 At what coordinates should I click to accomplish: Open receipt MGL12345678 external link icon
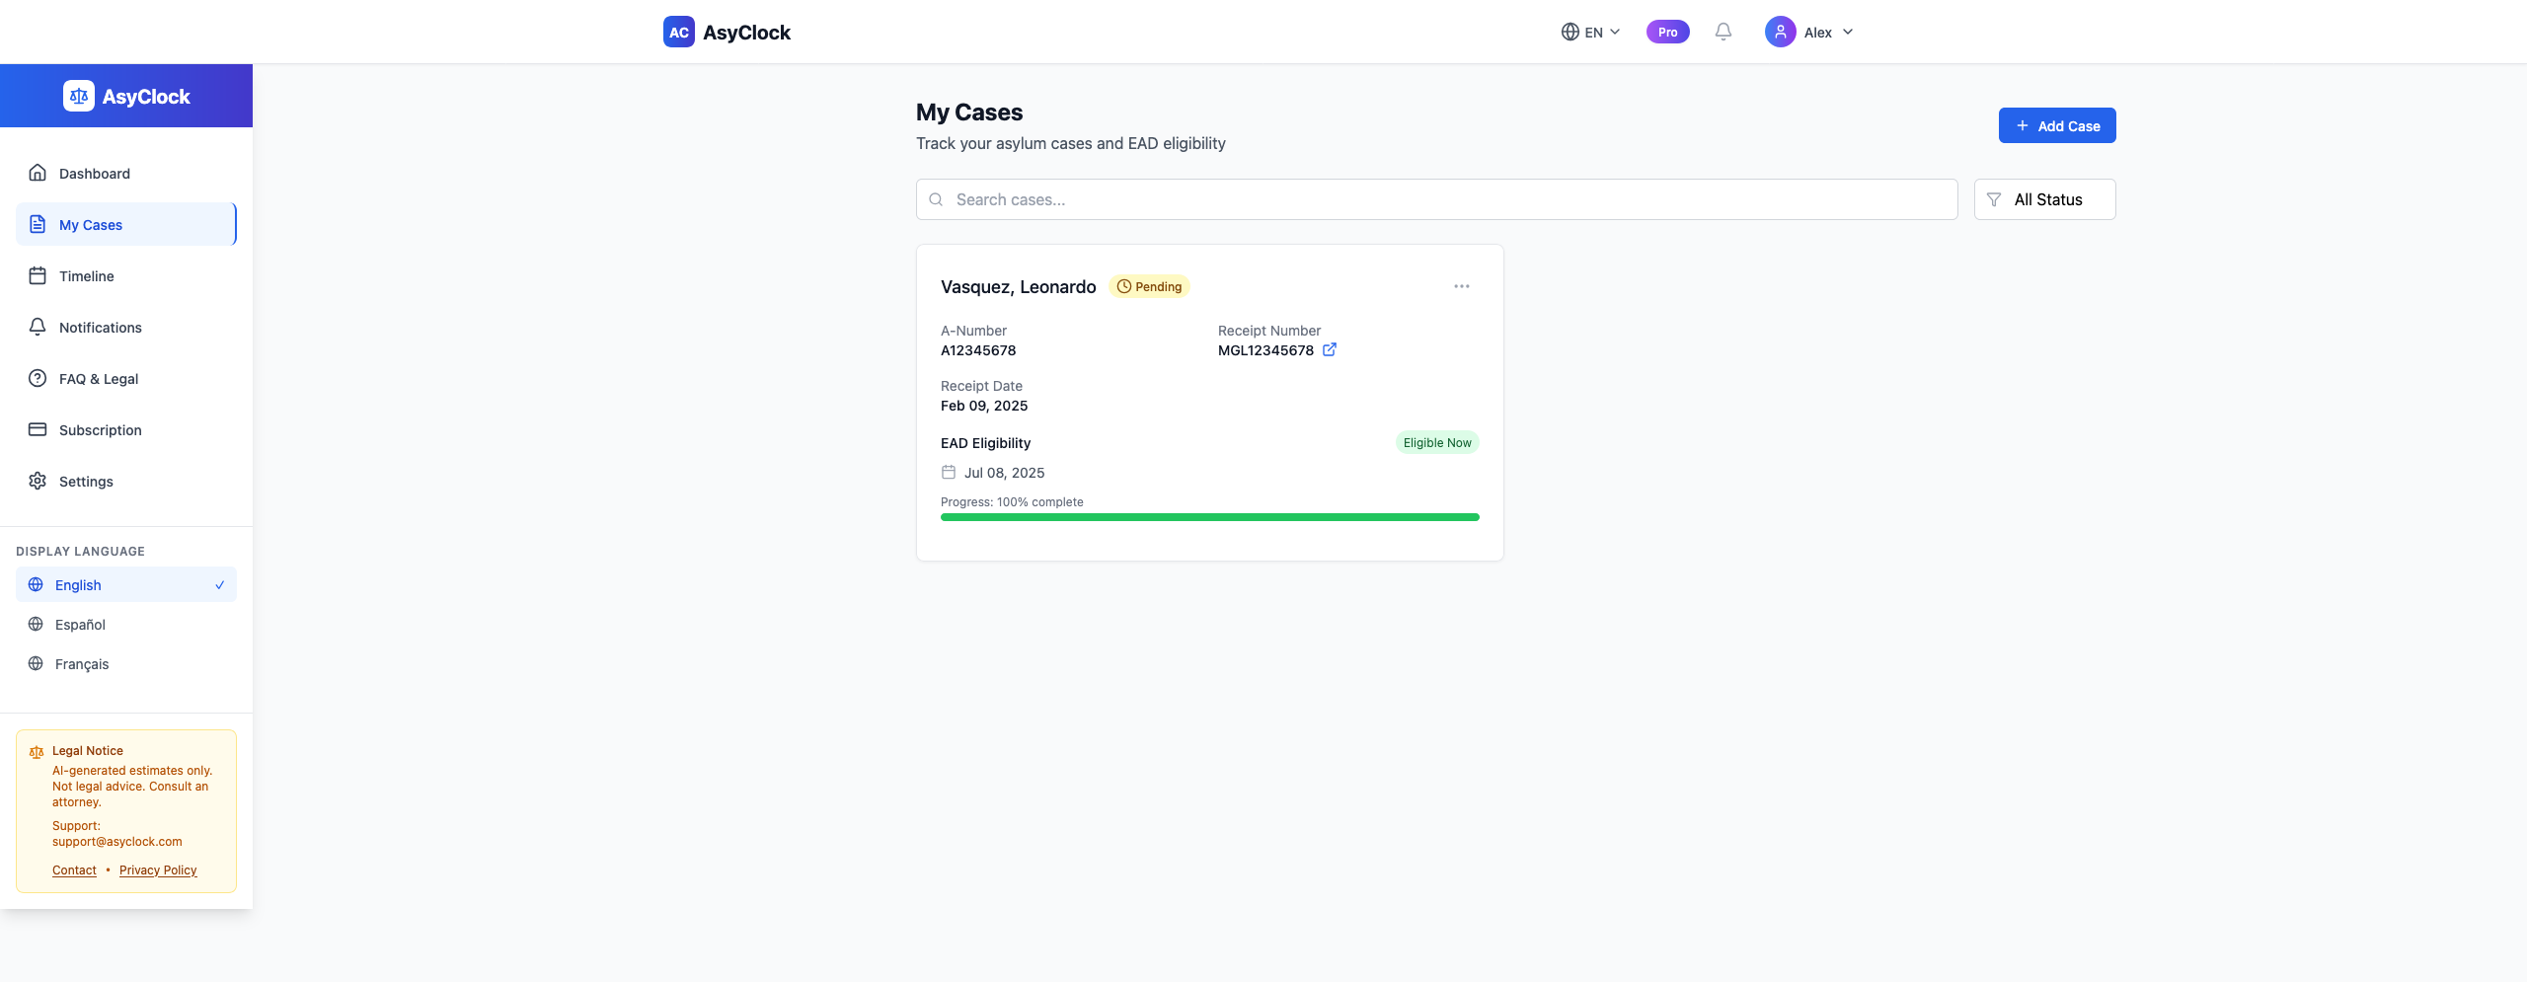(1330, 349)
